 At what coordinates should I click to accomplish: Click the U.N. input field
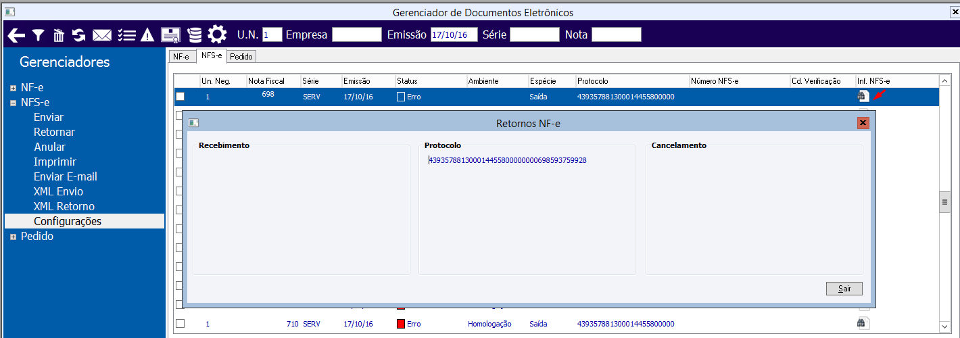pyautogui.click(x=272, y=34)
